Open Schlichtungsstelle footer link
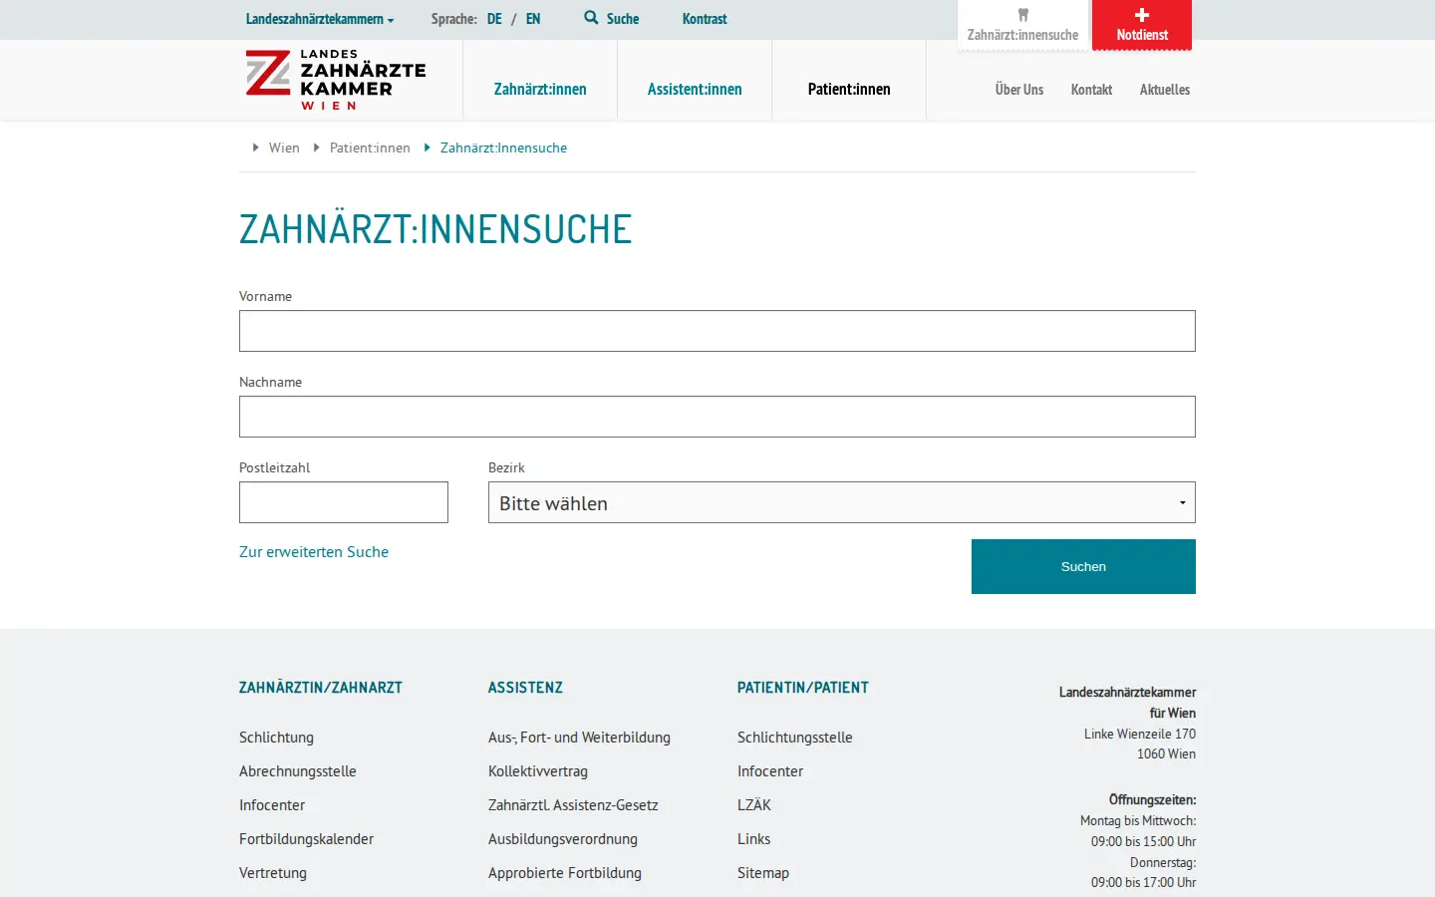Screen dimensions: 1435x897 coord(795,738)
